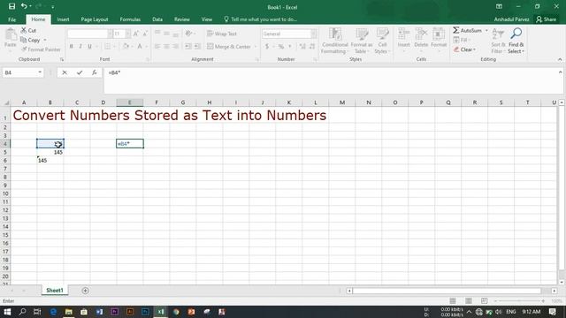Screen dimensions: 566x318
Task: Open Customize Quick Access Toolbar arrow
Action: [53, 7]
